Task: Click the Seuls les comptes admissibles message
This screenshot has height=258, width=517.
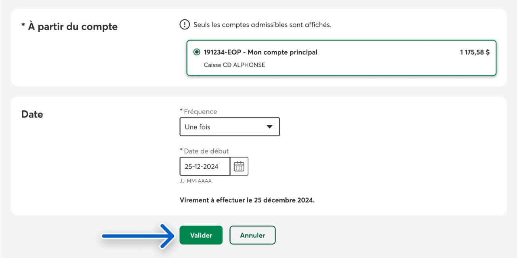Action: [262, 25]
